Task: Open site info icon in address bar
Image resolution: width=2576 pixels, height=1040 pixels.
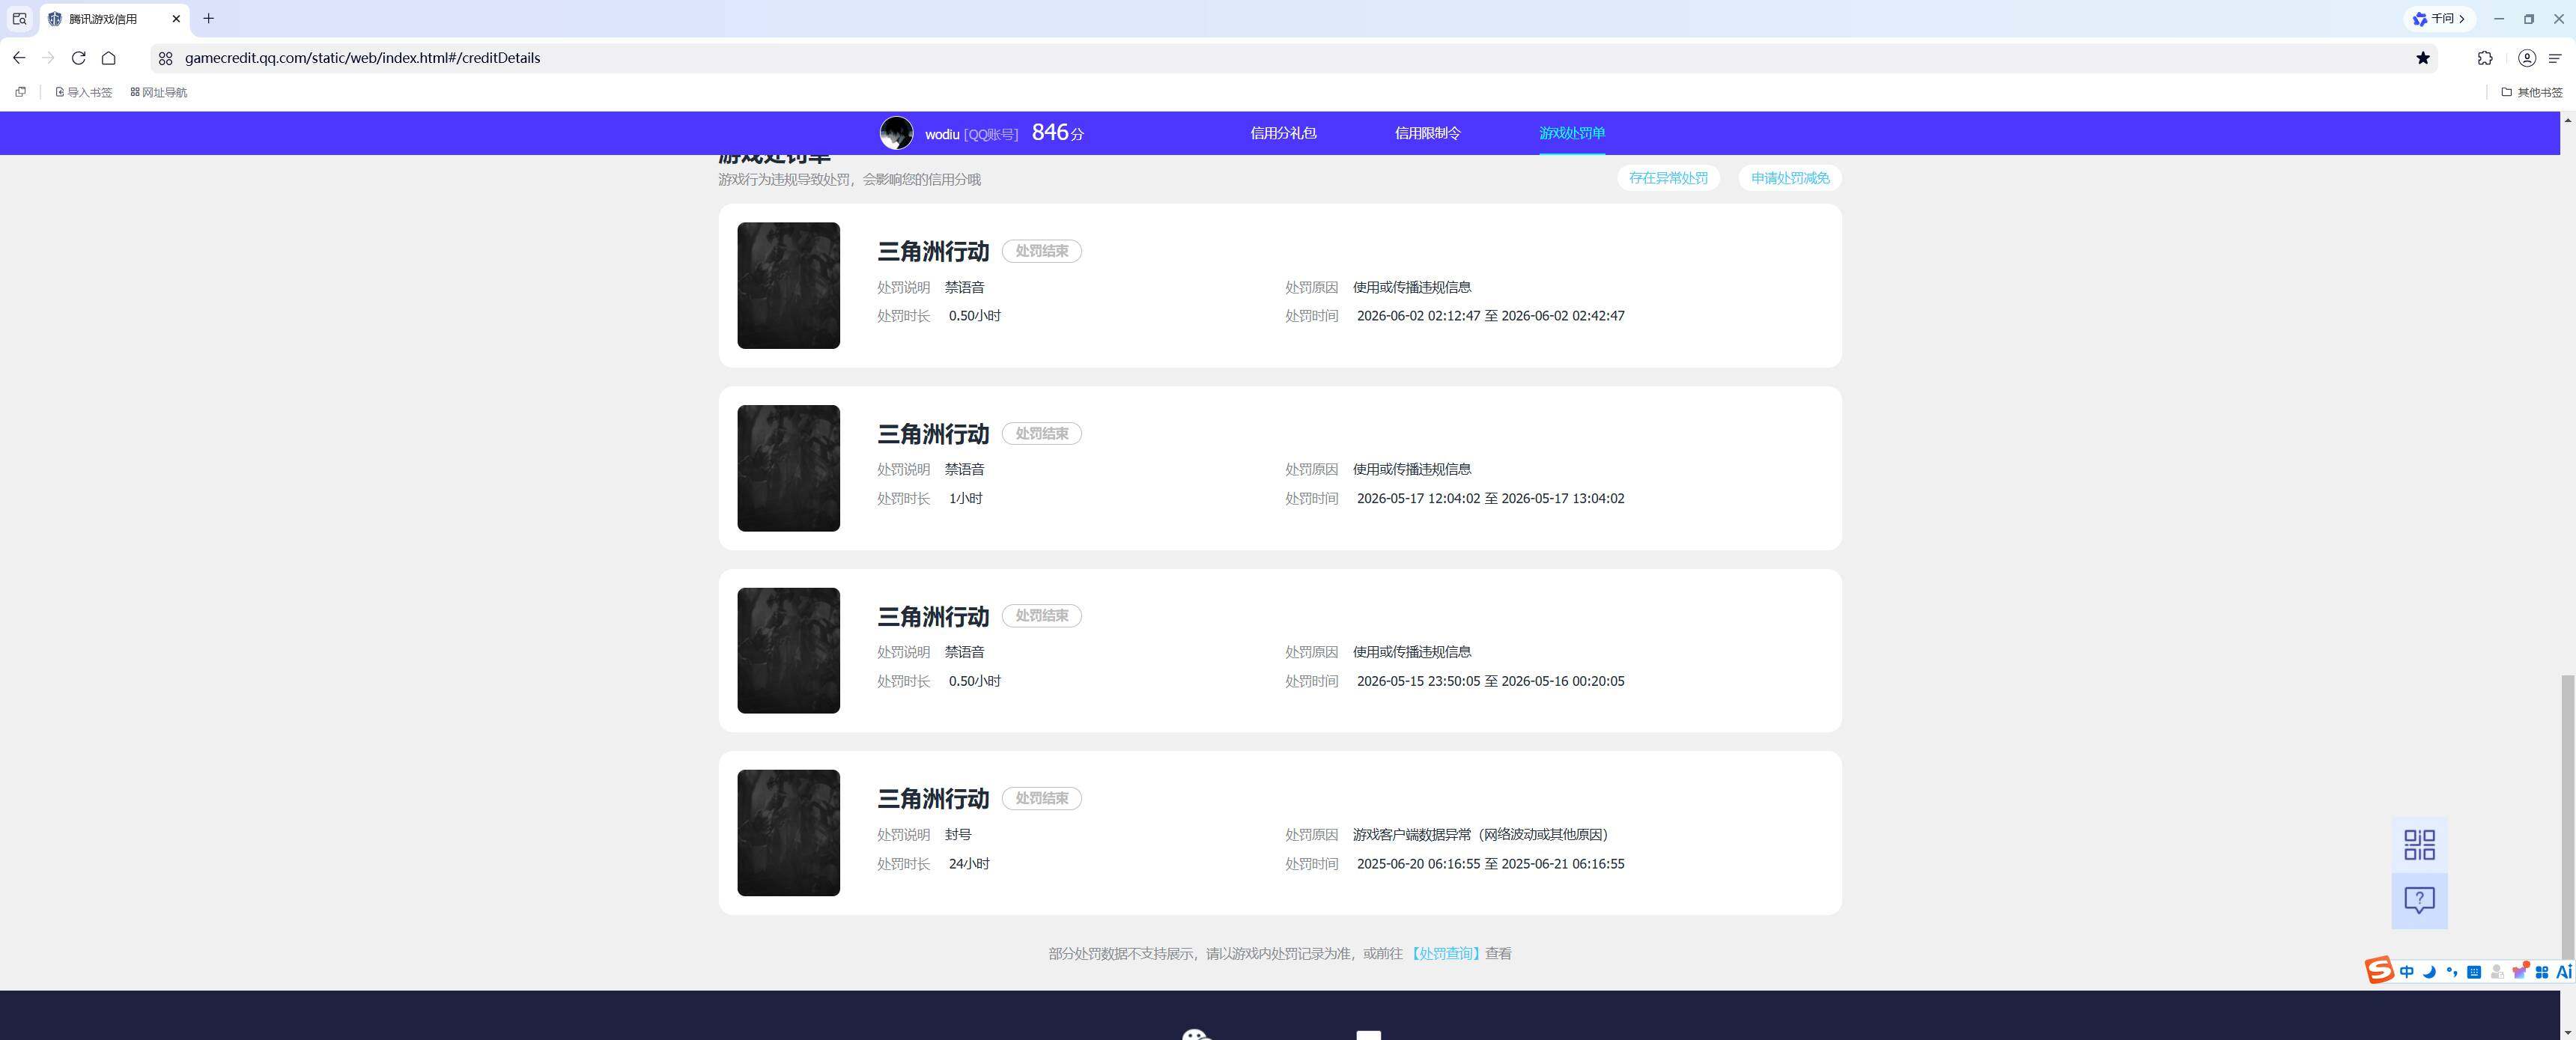Action: (x=166, y=58)
